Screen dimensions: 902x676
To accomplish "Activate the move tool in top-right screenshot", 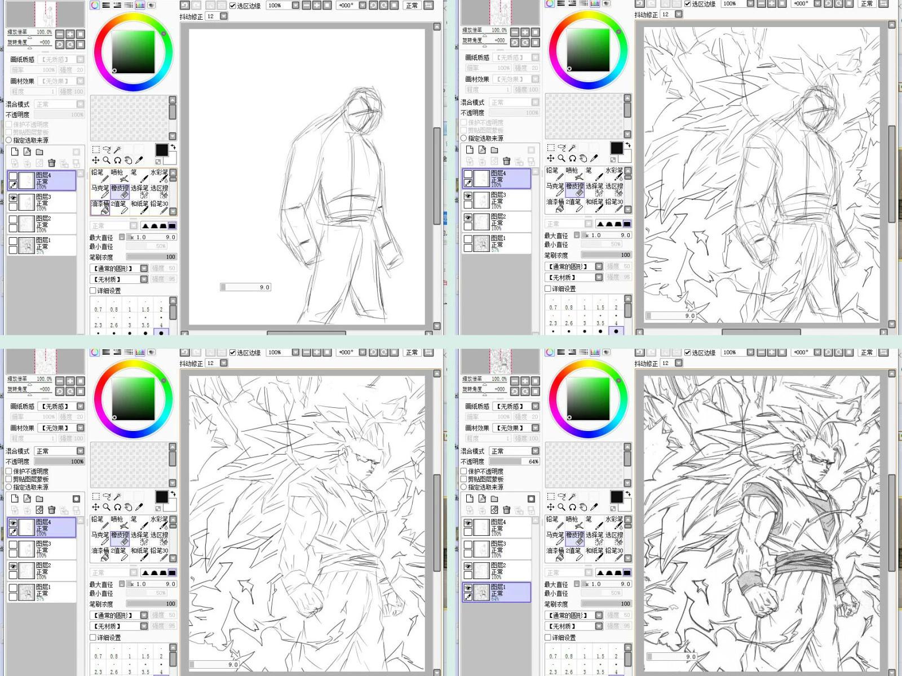I will (x=551, y=158).
